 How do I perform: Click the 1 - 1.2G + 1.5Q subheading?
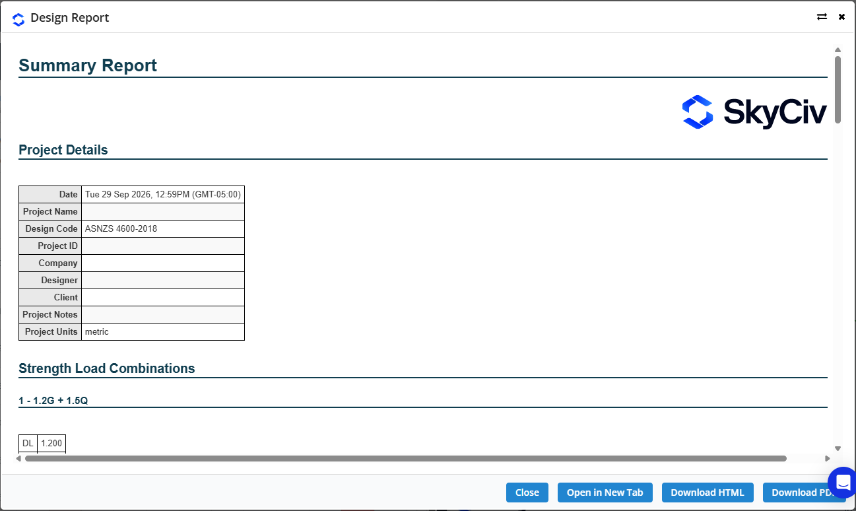(x=53, y=401)
